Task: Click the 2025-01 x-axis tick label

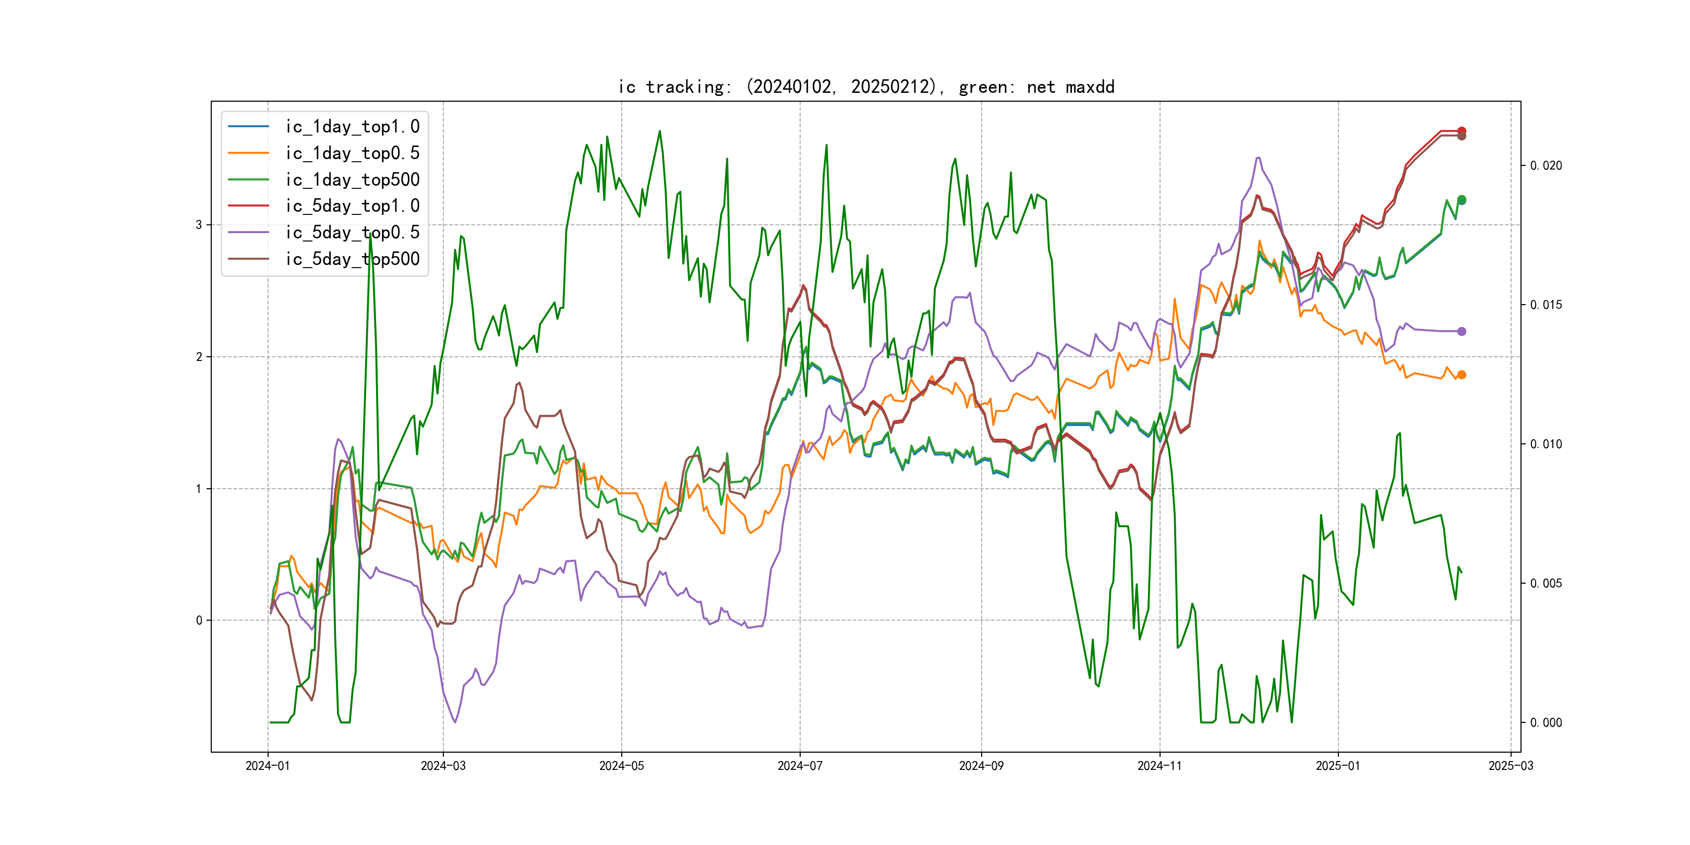Action: pyautogui.click(x=1338, y=766)
